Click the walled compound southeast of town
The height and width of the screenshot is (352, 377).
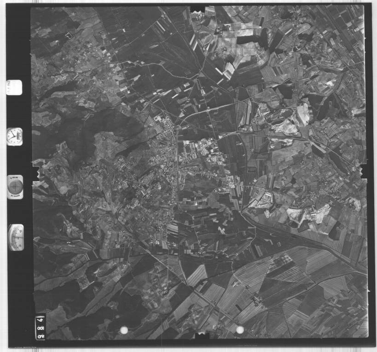pos(261,201)
